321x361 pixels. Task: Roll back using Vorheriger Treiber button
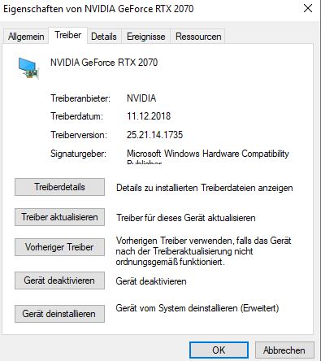point(59,247)
